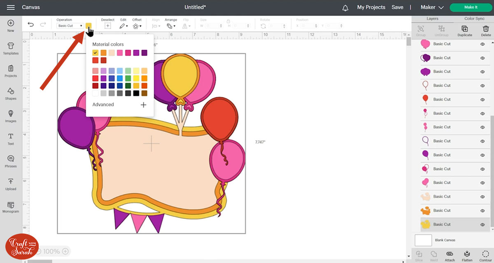Viewport: 494px width, 263px height.
Task: Switch to the Color Sync tab
Action: pyautogui.click(x=474, y=19)
